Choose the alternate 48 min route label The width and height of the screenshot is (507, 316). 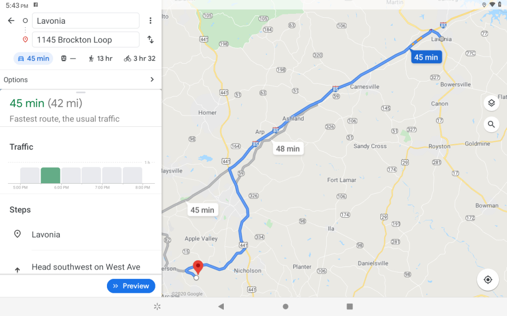(288, 149)
